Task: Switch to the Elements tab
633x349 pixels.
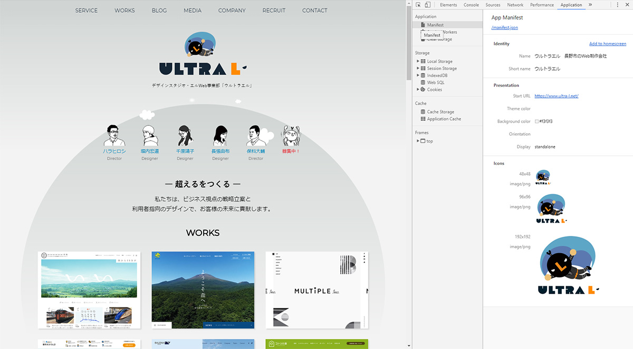Action: tap(448, 5)
